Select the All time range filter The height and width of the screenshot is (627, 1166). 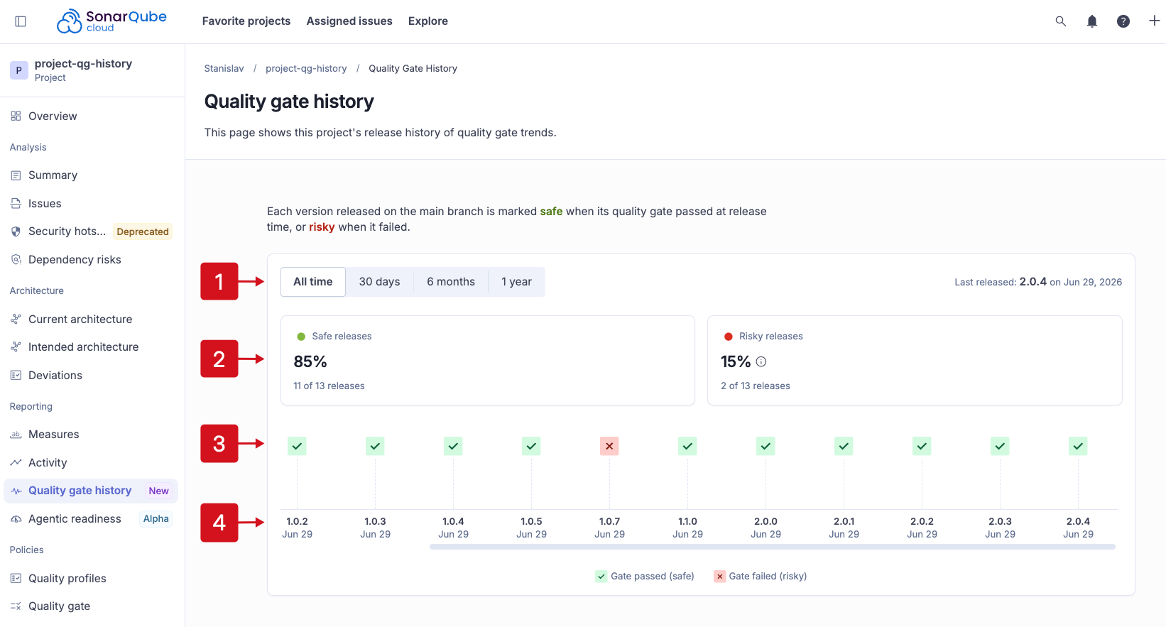tap(313, 282)
